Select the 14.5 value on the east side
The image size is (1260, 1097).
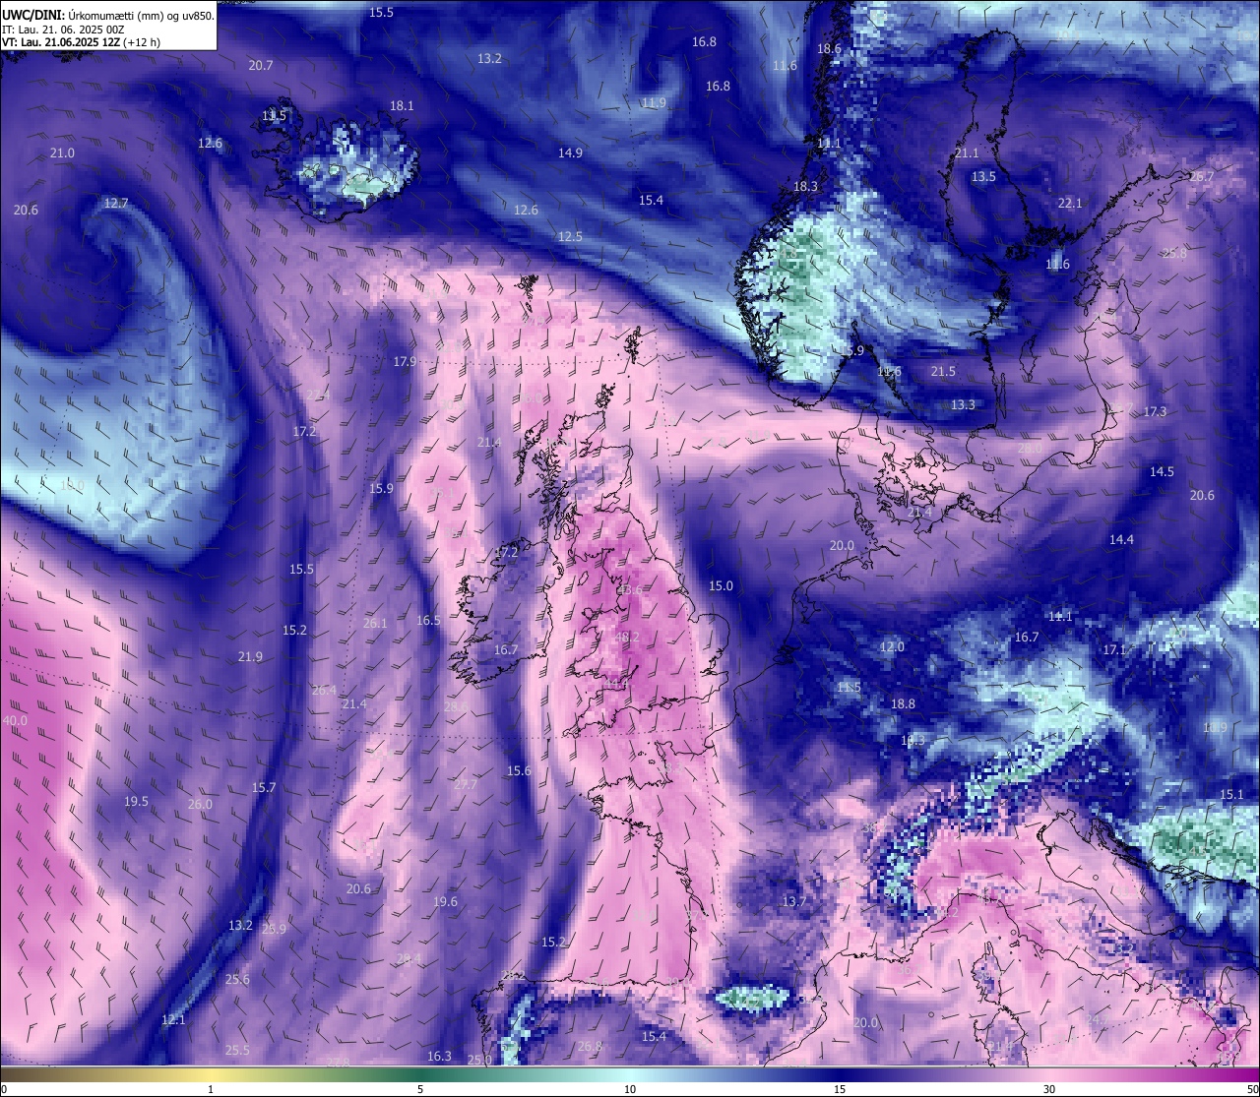click(x=1162, y=471)
